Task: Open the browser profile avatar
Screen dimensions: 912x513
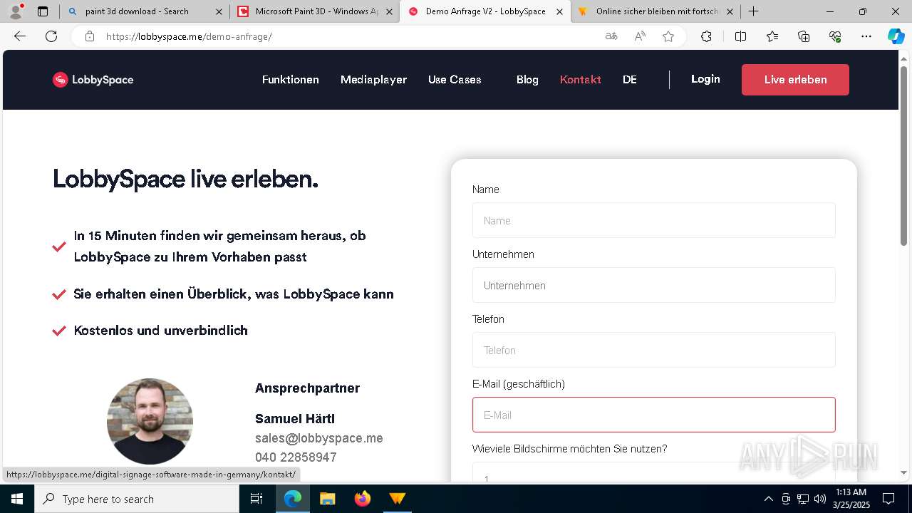Action: (15, 11)
